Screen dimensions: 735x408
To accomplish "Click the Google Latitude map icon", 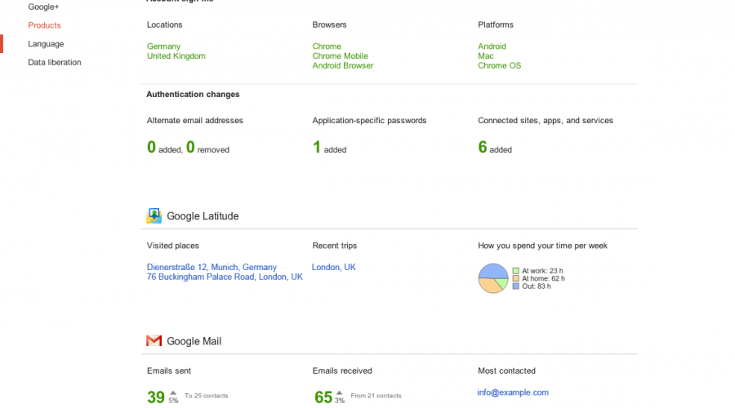I will coord(154,215).
